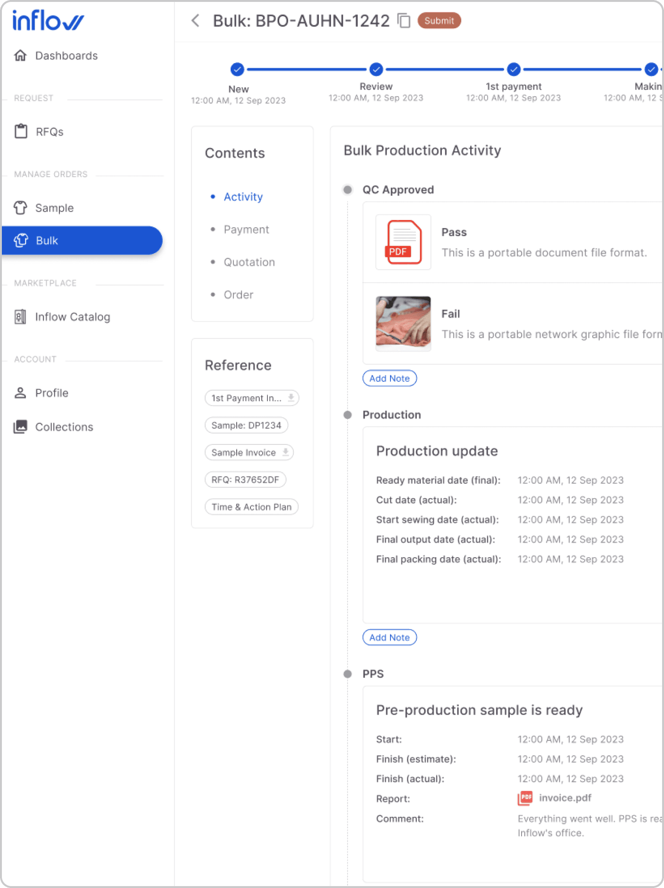Download the 1st Payment Invoice reference
Screen dimensions: 664x888
point(291,398)
